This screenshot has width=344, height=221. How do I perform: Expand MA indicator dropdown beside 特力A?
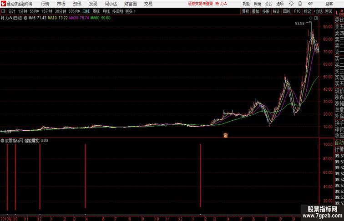(x=25, y=18)
